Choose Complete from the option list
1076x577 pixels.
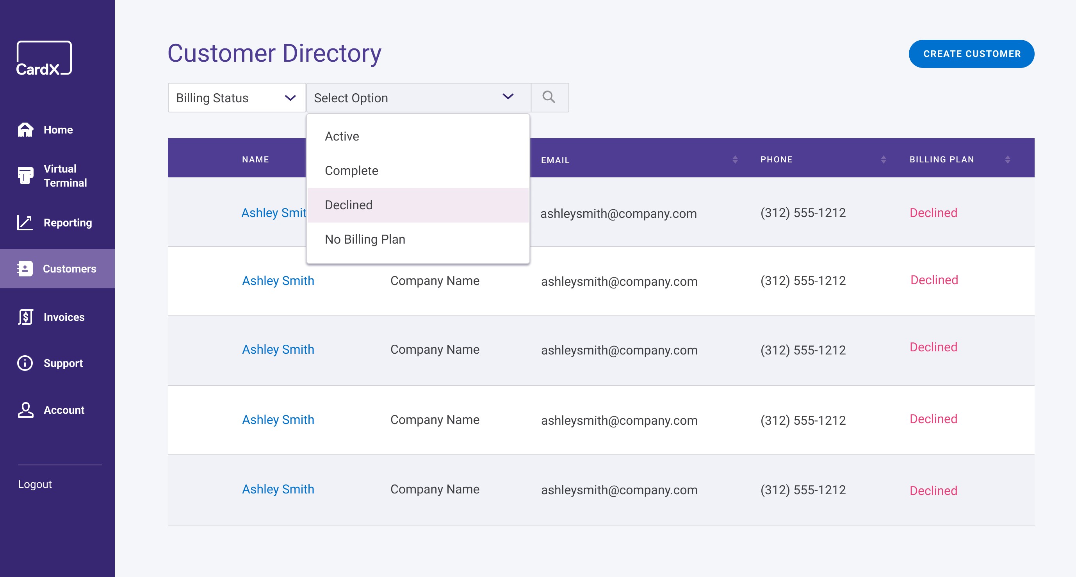(x=418, y=171)
